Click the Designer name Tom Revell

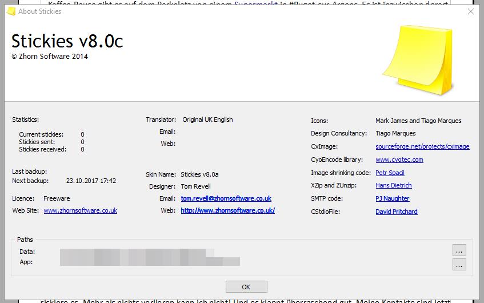(195, 186)
